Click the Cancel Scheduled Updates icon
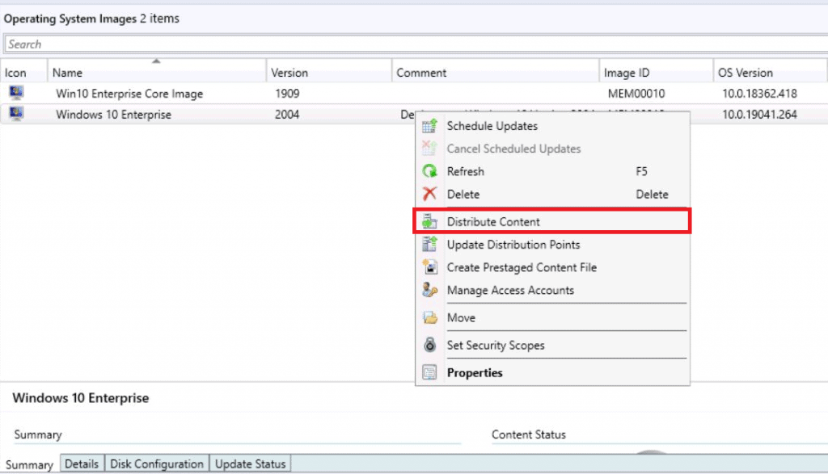Viewport: 828px width, 474px height. pos(429,149)
